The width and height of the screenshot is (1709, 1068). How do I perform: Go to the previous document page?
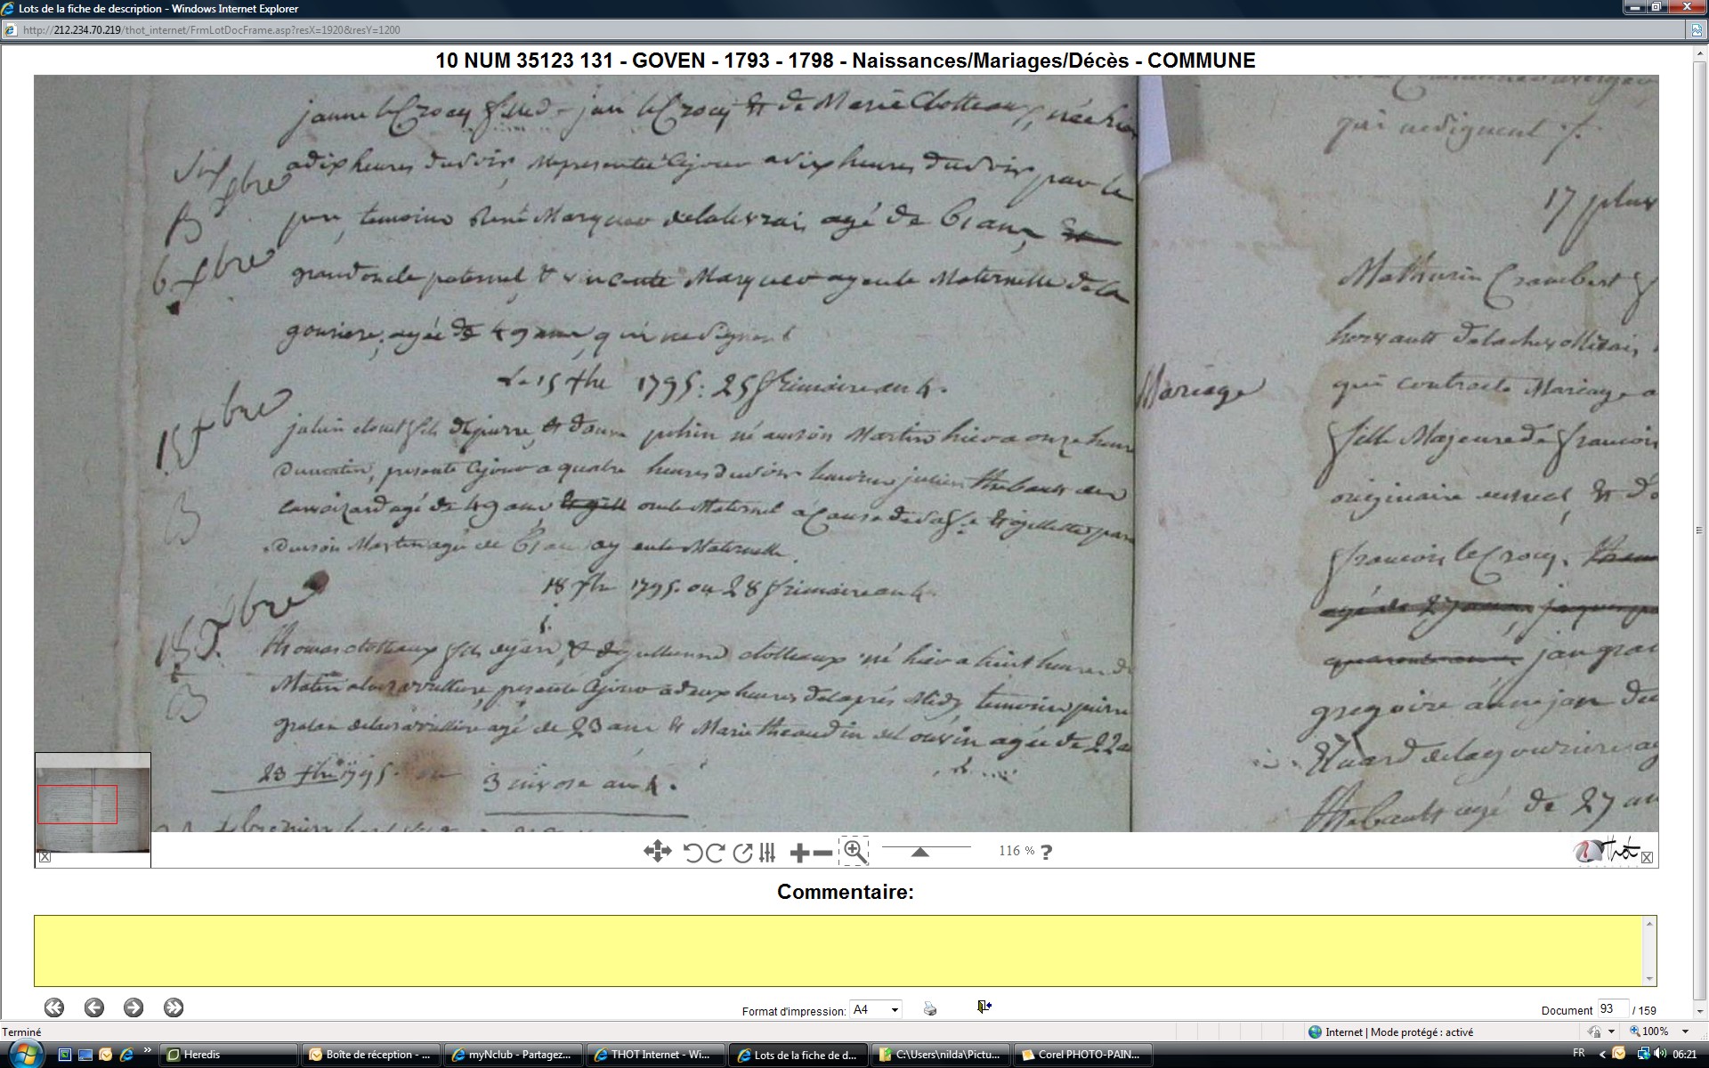(x=94, y=1007)
